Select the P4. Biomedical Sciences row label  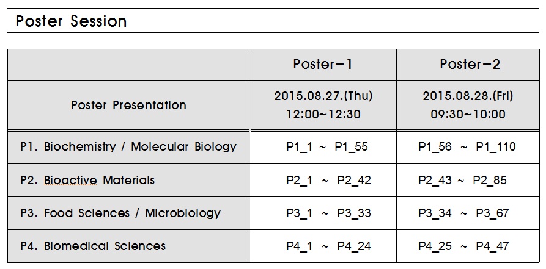tap(92, 246)
